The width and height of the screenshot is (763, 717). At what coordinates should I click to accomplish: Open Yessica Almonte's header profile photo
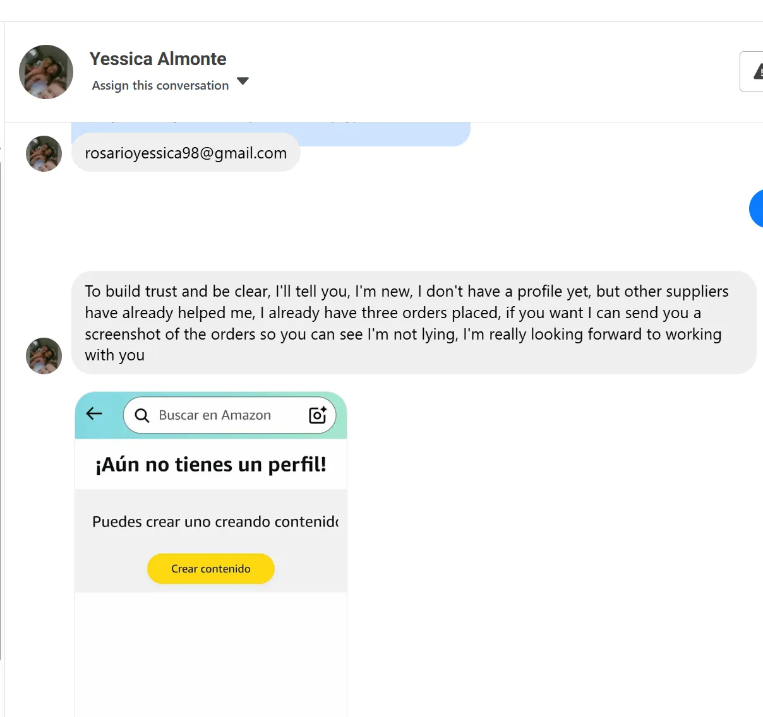46,72
